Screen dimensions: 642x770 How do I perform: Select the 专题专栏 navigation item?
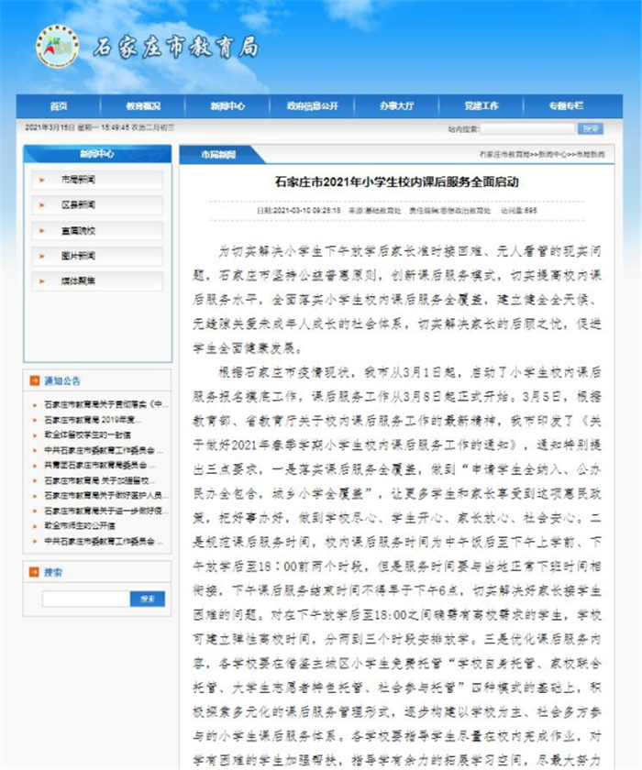(566, 106)
